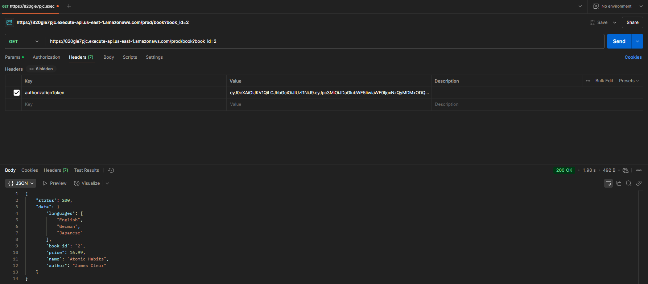This screenshot has width=648, height=284.
Task: Copy response body to clipboard
Action: [619, 183]
